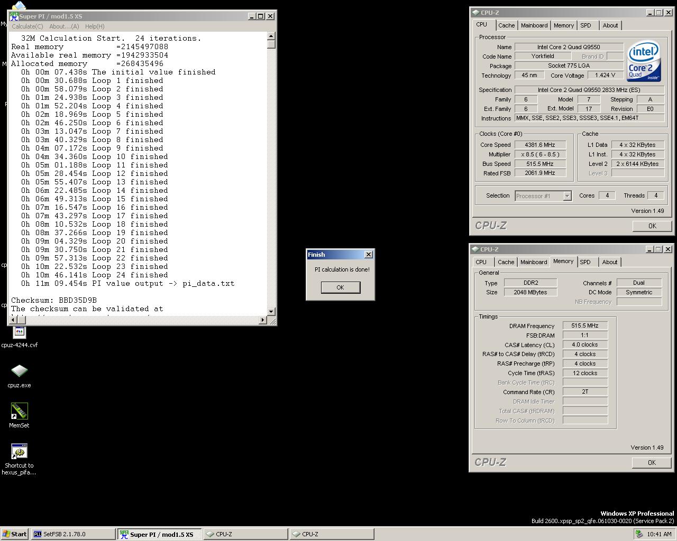Click the Super PI vertical scrollbar thumb

pyautogui.click(x=271, y=44)
